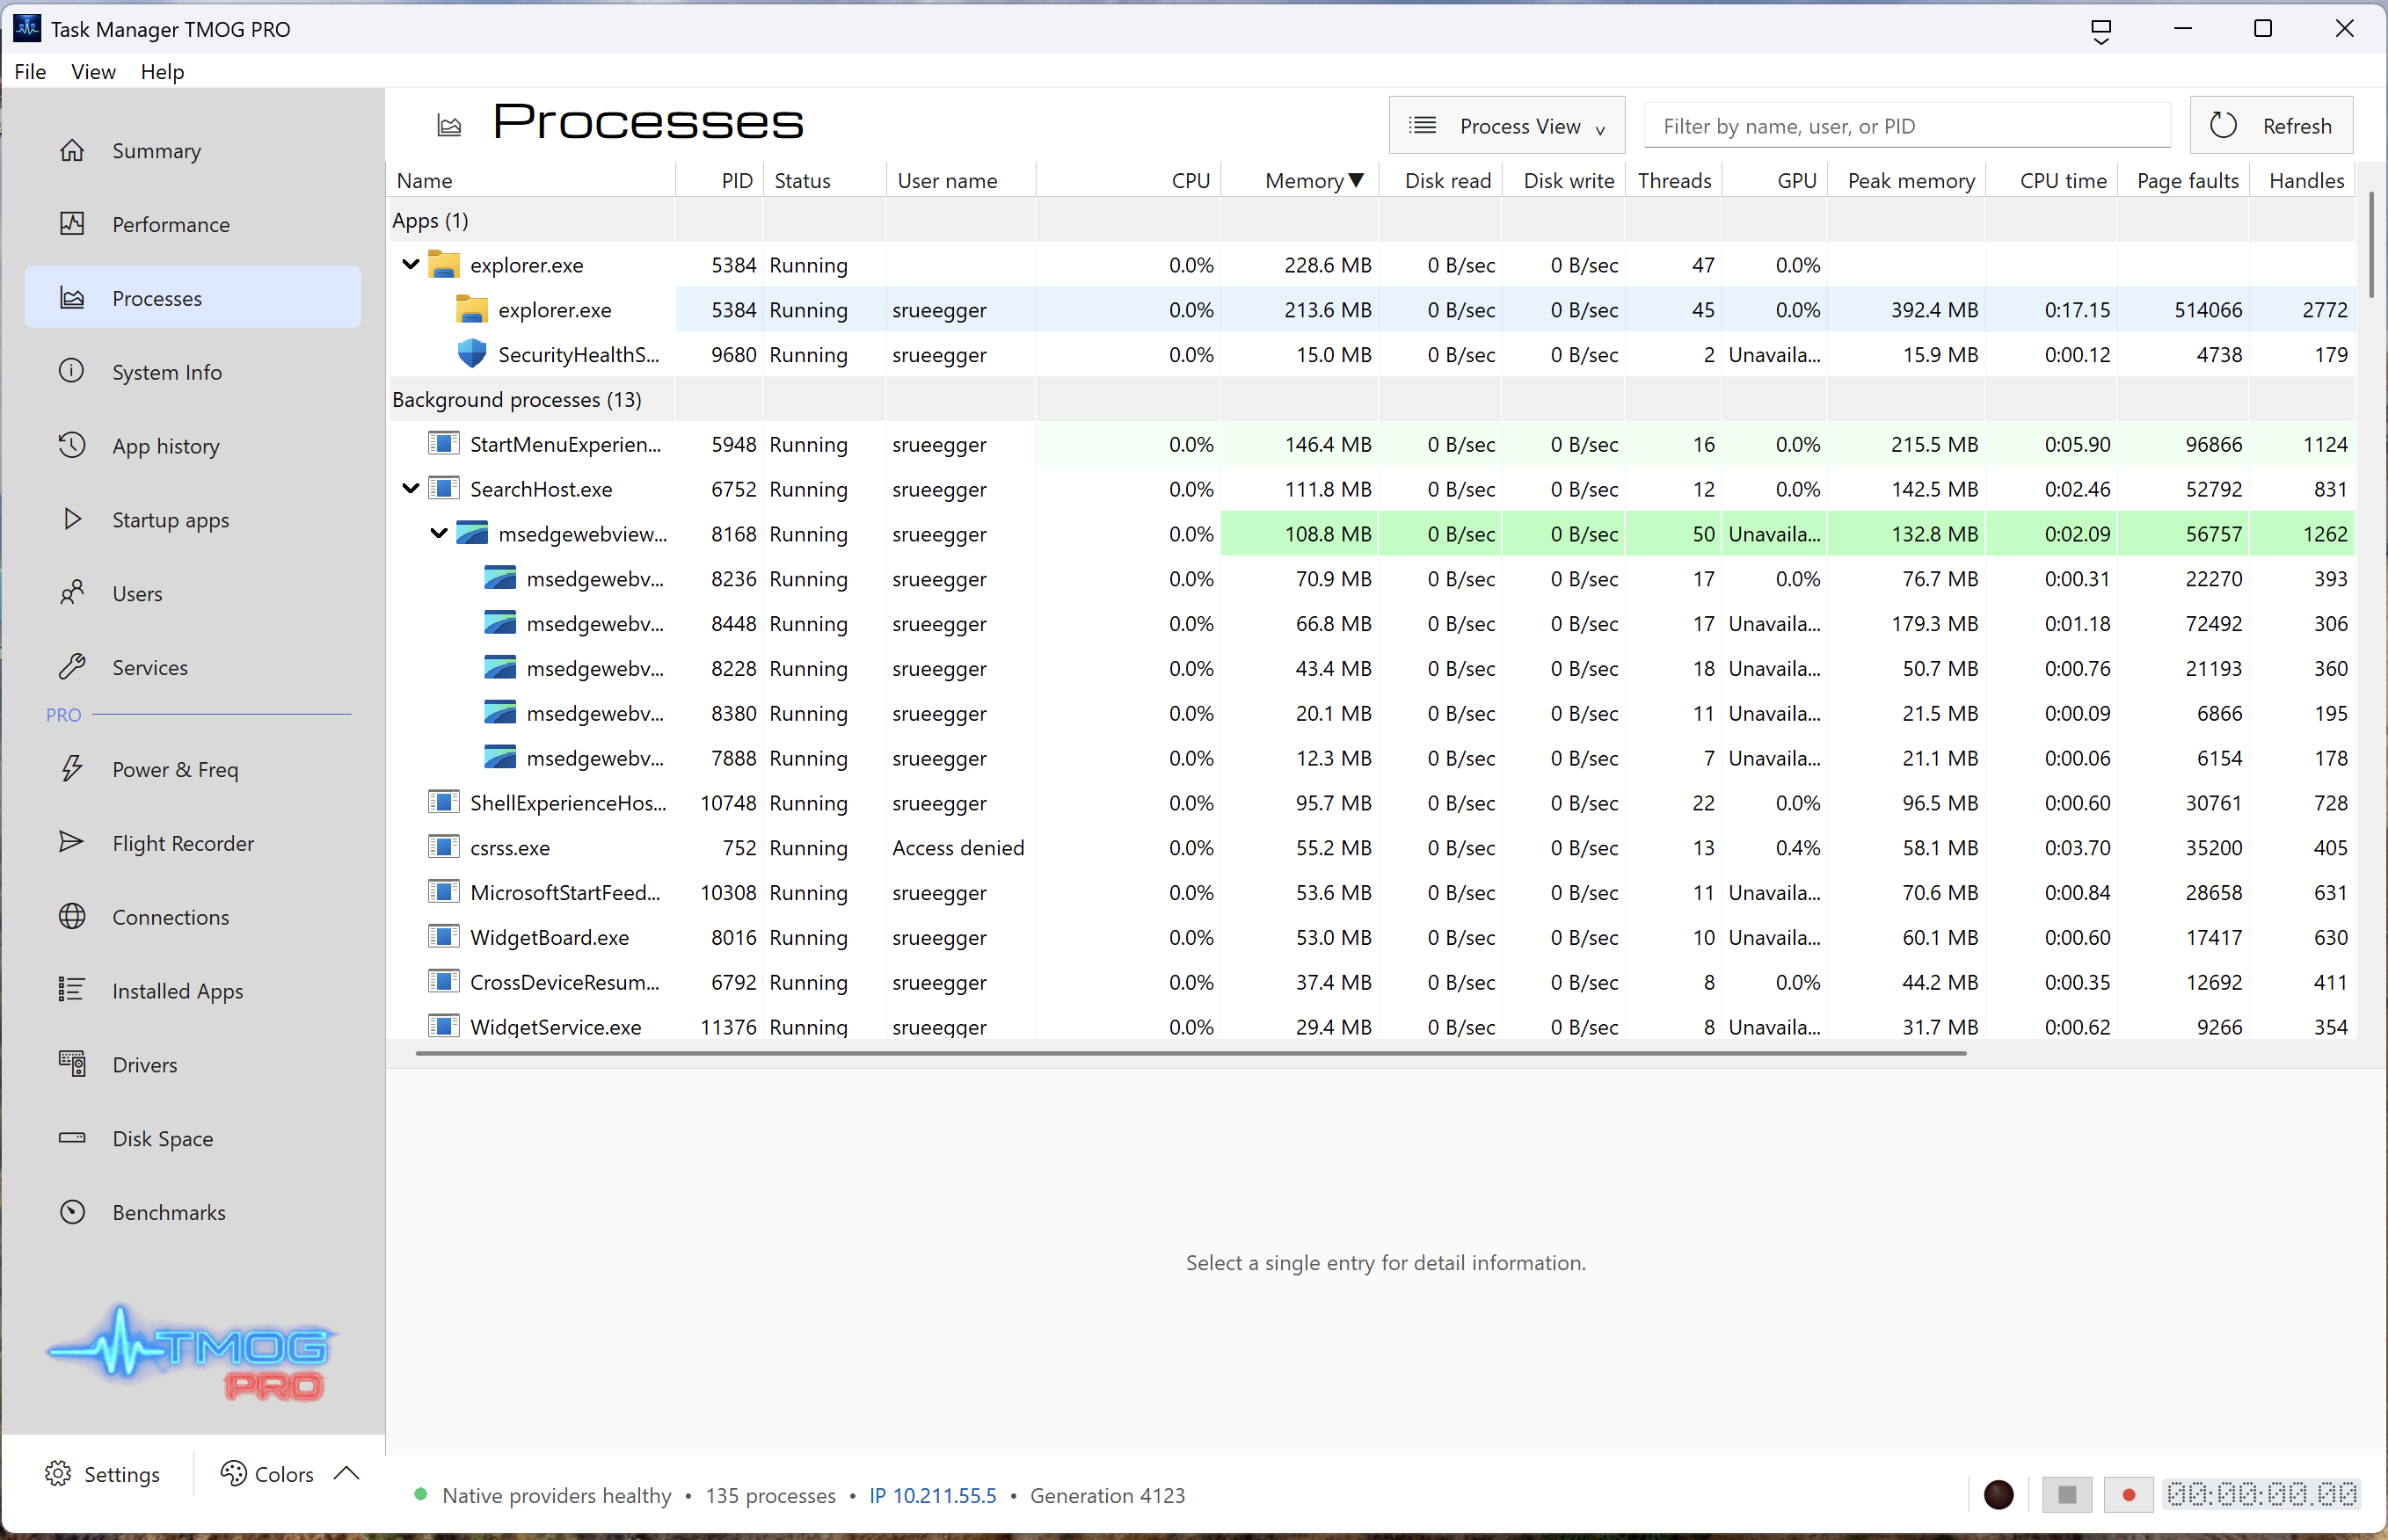Click the Startup apps play icon

point(72,519)
